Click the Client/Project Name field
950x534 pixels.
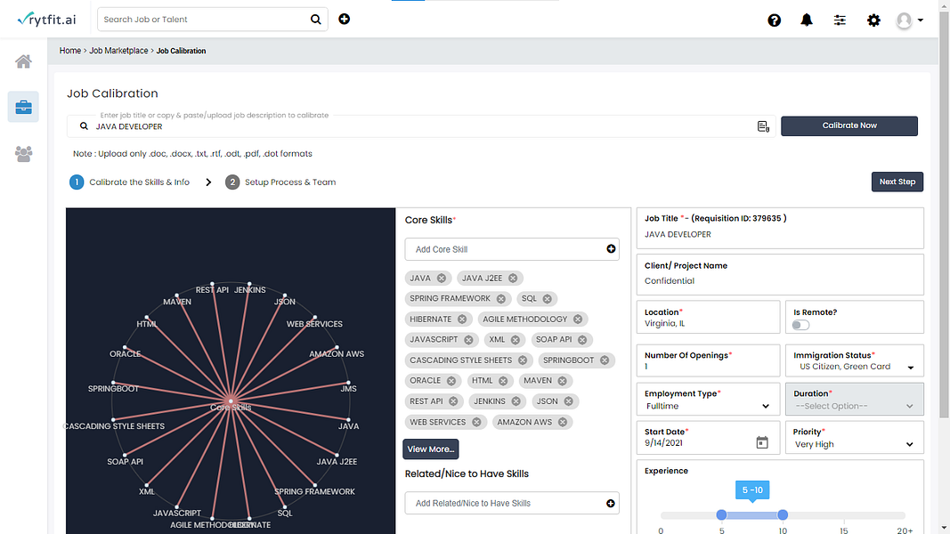point(780,275)
